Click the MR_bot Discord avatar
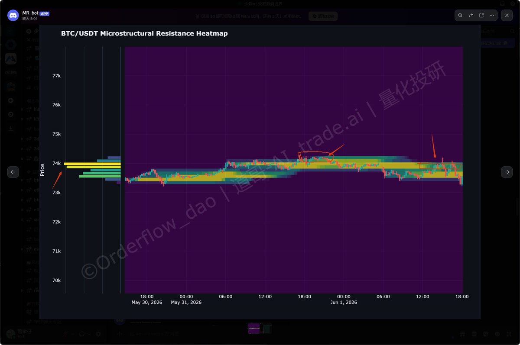This screenshot has width=520, height=345. pyautogui.click(x=13, y=16)
